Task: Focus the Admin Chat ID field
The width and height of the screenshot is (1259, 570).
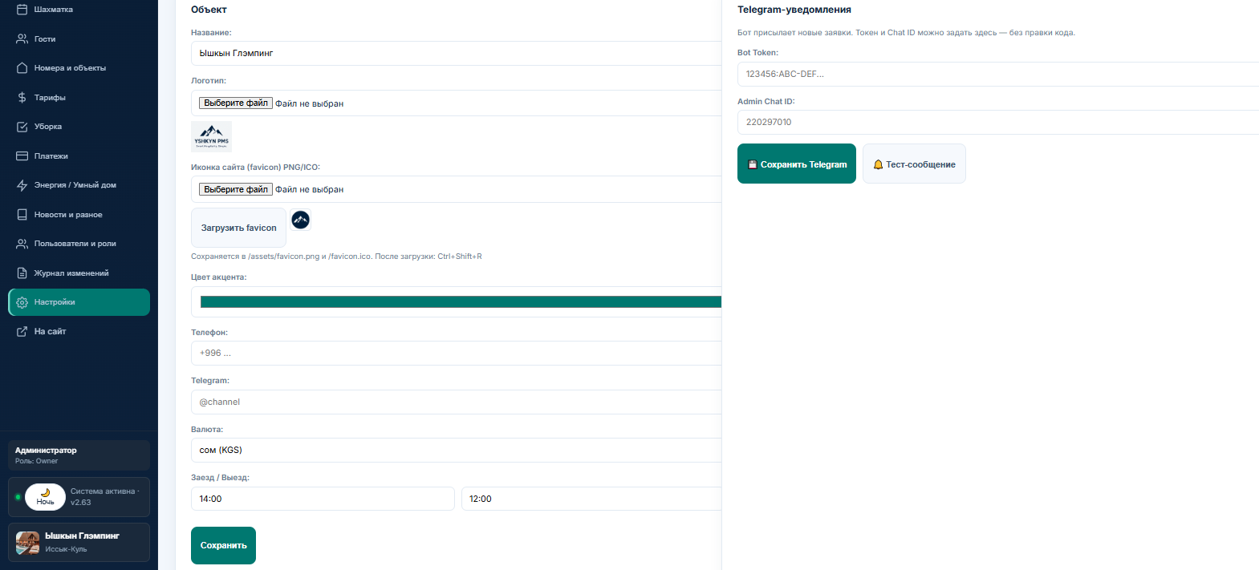Action: tap(998, 122)
